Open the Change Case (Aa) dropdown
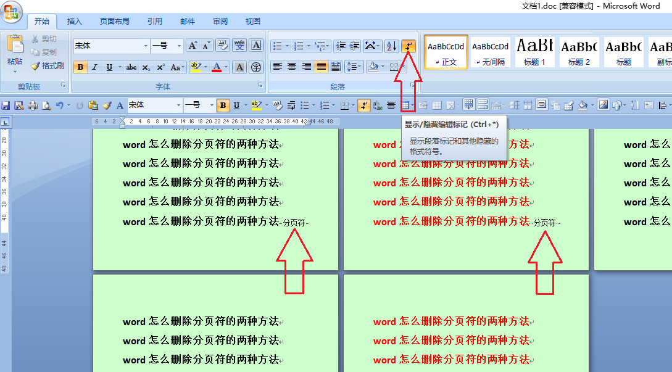 click(x=178, y=67)
